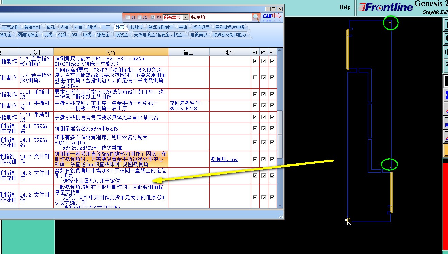Open the 拼板 tab

click(x=183, y=27)
